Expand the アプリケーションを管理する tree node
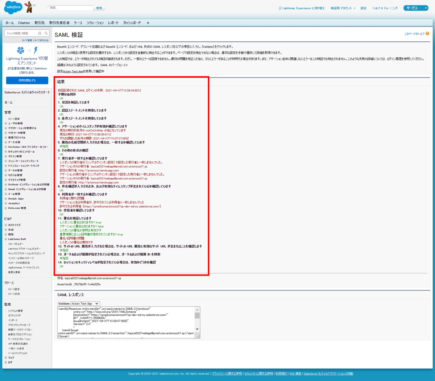 coord(6,128)
